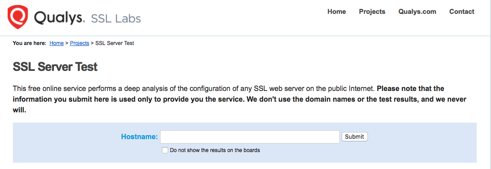This screenshot has width=491, height=169.
Task: Open Home in the top navigation
Action: pyautogui.click(x=337, y=12)
